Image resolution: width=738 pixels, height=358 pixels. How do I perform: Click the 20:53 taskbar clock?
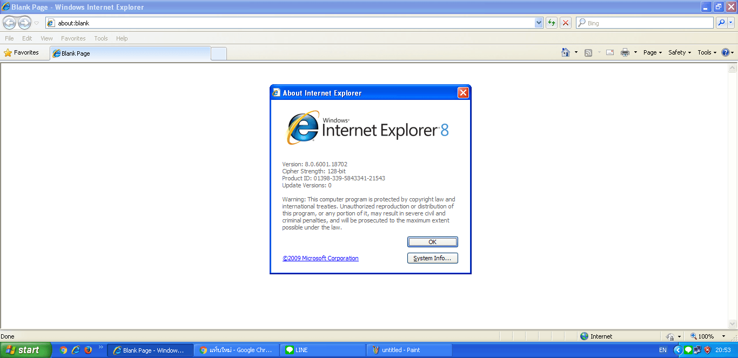click(x=723, y=350)
